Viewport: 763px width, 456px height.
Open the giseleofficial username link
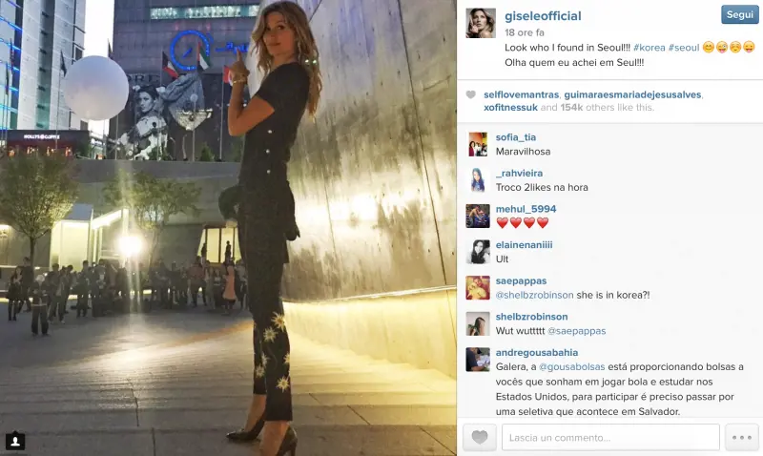click(543, 16)
